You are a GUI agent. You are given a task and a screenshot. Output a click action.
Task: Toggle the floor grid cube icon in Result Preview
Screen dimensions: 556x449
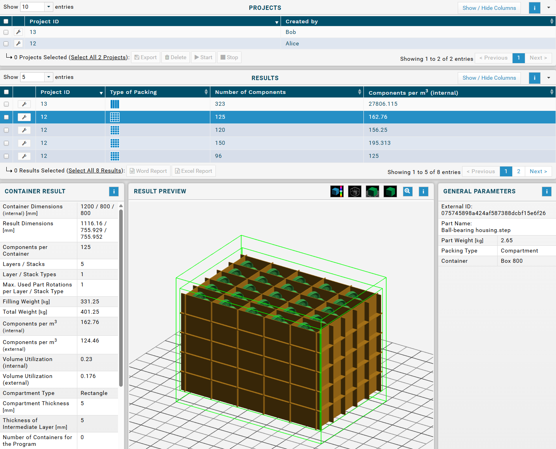[x=373, y=191]
